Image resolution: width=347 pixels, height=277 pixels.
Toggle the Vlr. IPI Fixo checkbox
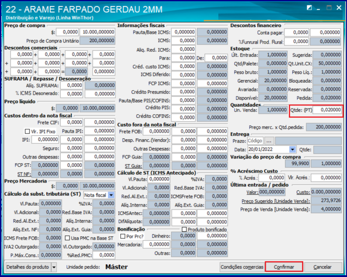pyautogui.click(x=27, y=131)
